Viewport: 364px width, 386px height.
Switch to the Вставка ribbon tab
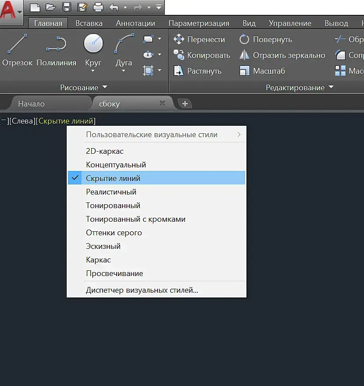(x=89, y=23)
